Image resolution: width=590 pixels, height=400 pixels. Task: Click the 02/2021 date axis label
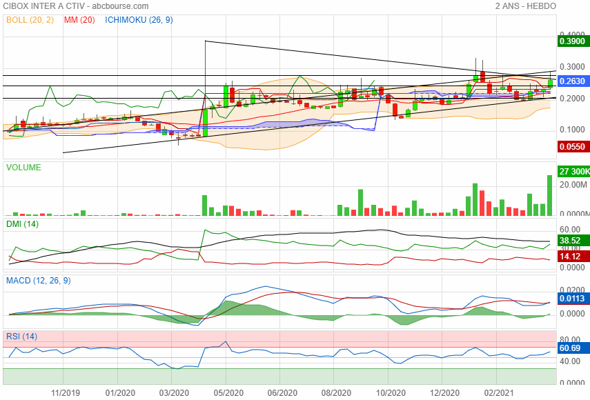tap(498, 393)
